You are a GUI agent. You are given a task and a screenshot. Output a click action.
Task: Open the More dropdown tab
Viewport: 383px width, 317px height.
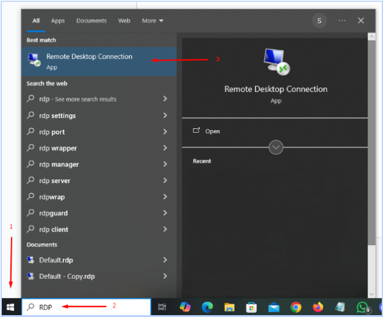pos(152,21)
